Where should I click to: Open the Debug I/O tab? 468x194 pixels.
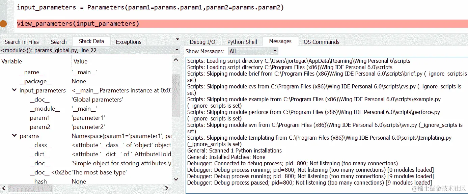pos(202,42)
